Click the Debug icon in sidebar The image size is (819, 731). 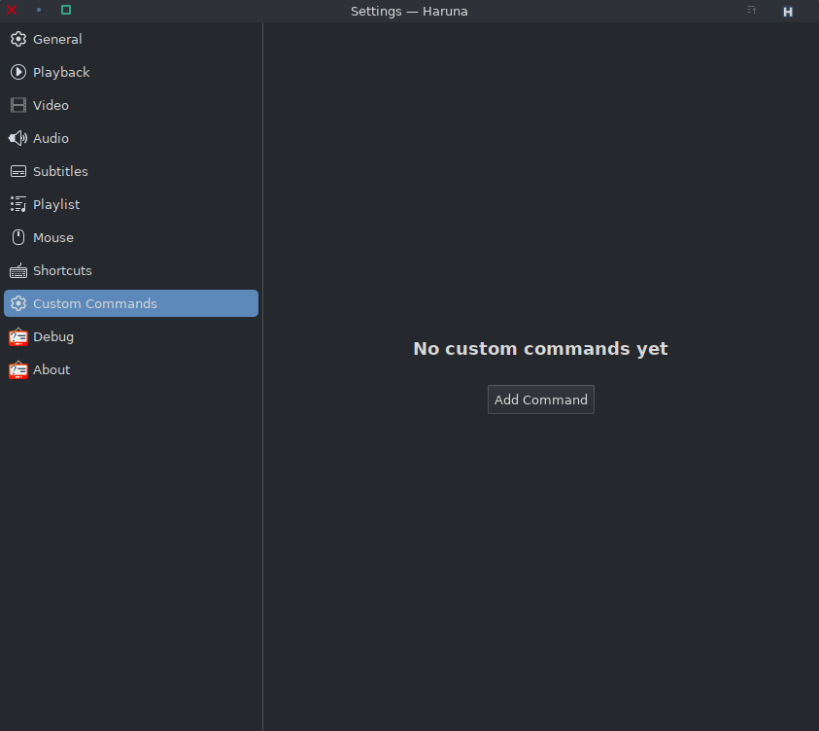coord(17,337)
